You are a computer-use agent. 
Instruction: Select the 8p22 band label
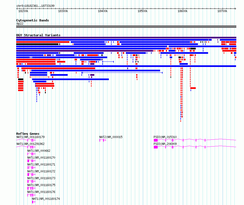pos(20,24)
